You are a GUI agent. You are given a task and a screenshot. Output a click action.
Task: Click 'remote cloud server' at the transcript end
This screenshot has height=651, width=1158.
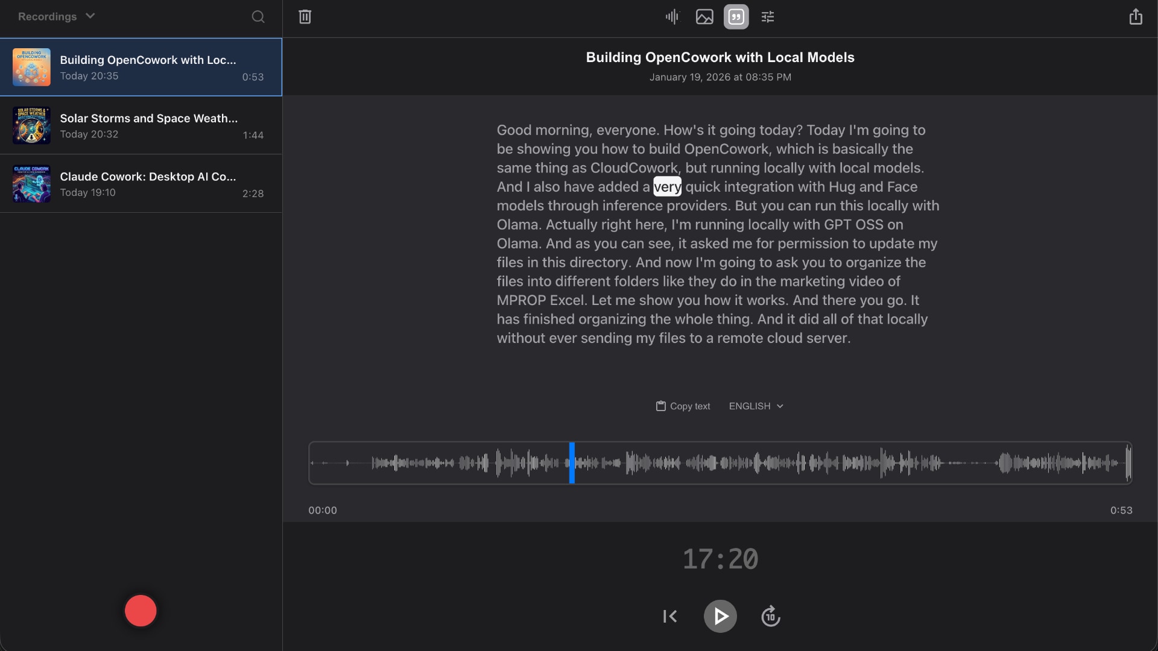click(783, 338)
